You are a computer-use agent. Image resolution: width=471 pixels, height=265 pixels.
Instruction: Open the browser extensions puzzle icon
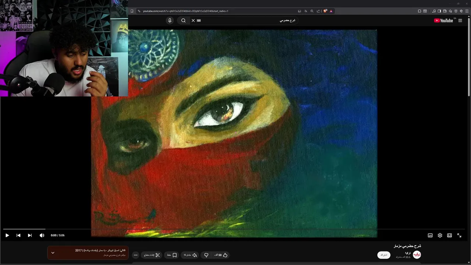419,11
